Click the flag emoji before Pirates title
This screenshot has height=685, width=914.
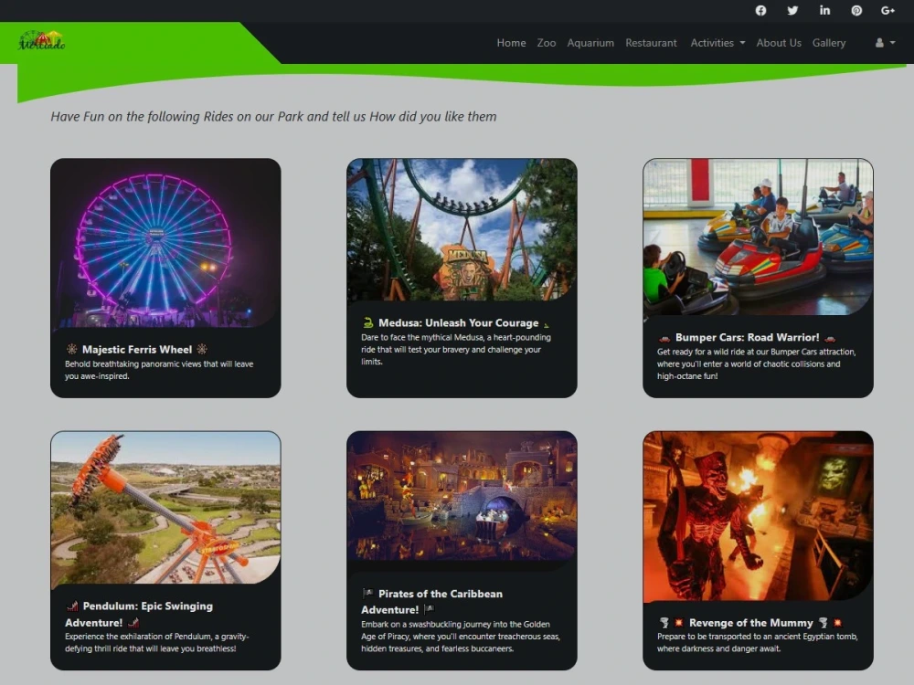pos(367,594)
